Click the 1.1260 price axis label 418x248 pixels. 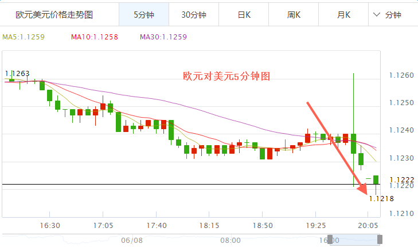[401, 75]
